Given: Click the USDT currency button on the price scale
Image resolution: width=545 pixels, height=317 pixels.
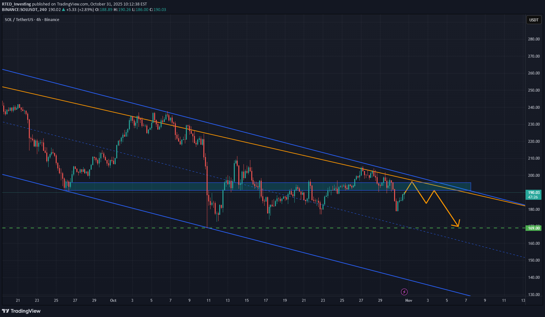Looking at the screenshot, I should pos(534,20).
